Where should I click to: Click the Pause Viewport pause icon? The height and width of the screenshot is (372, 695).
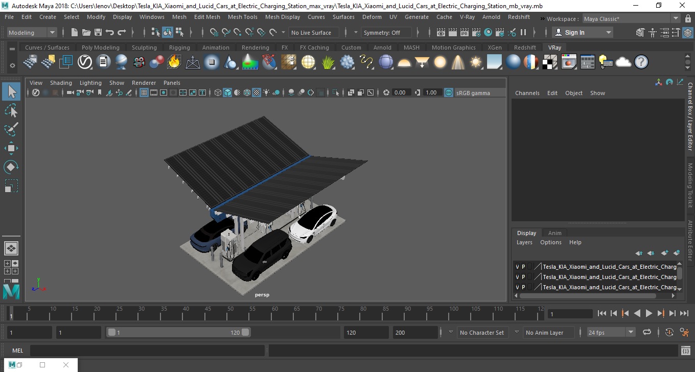click(x=523, y=32)
